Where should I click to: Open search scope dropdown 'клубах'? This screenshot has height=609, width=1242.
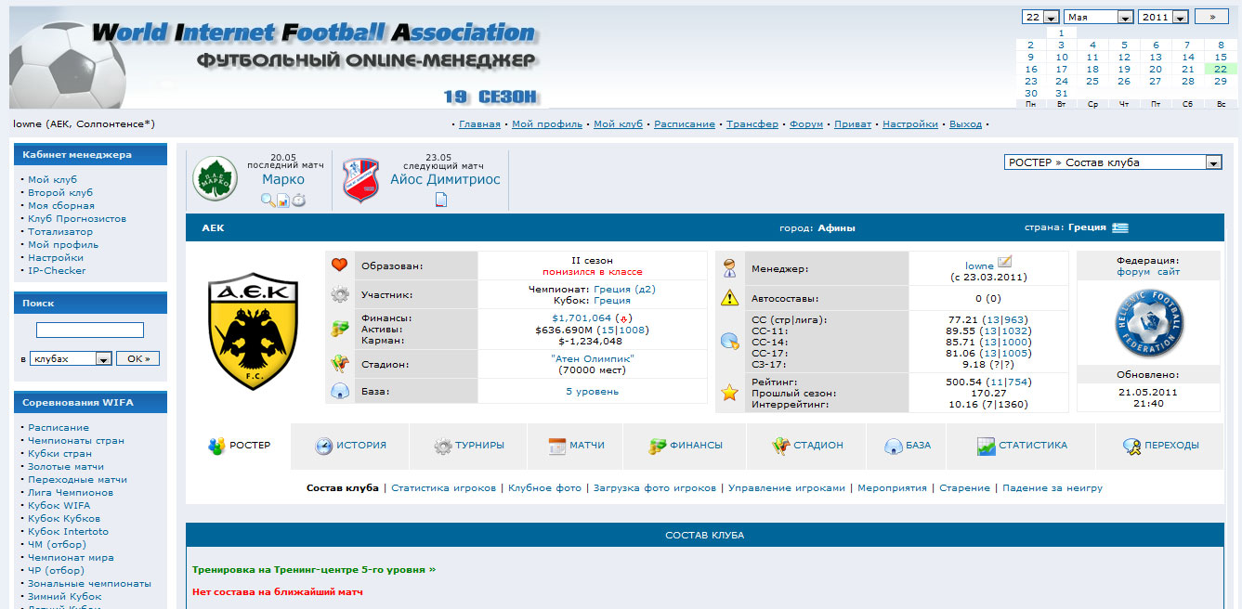point(71,358)
